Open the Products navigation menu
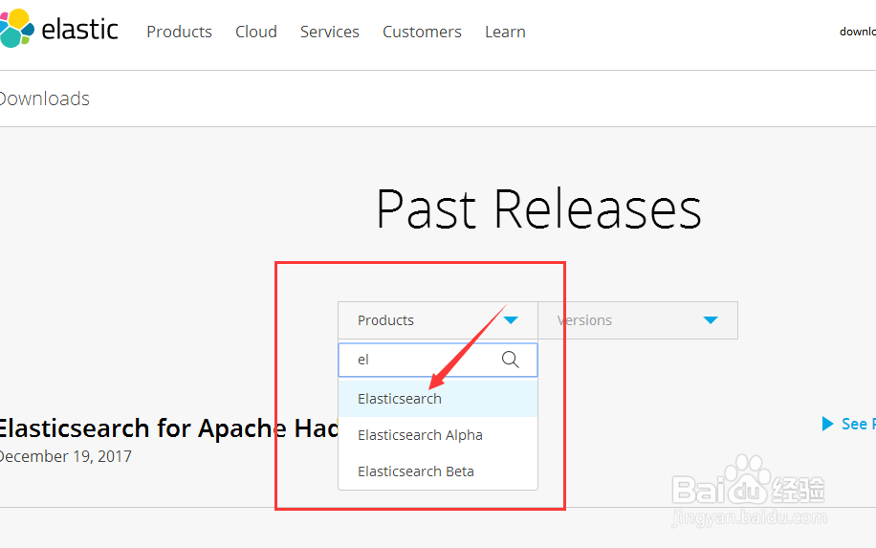The width and height of the screenshot is (876, 548). tap(179, 32)
